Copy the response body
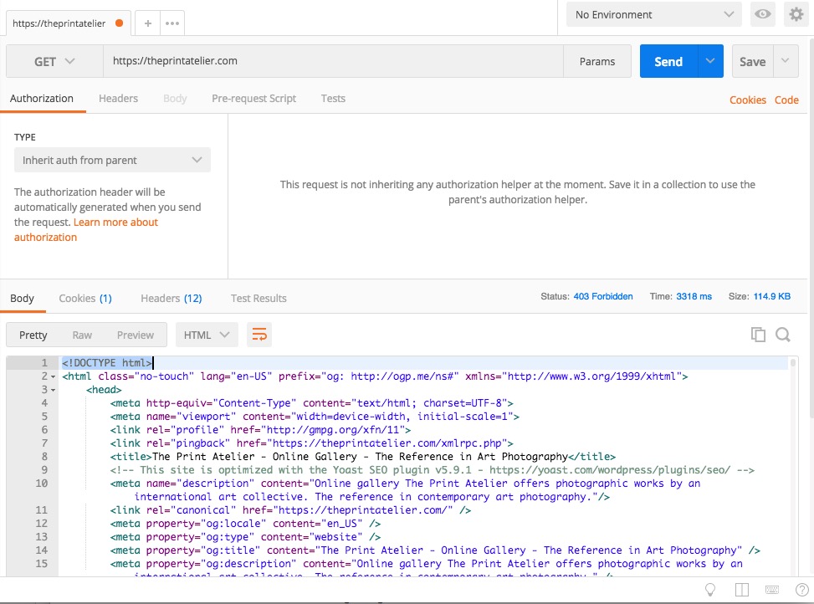This screenshot has height=604, width=814. pyautogui.click(x=758, y=334)
